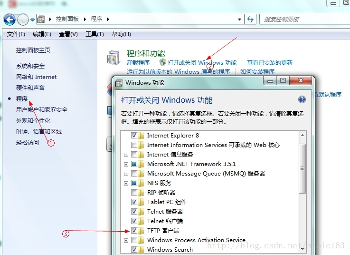
Task: Click the 程序 breadcrumb in address bar
Action: 96,19
